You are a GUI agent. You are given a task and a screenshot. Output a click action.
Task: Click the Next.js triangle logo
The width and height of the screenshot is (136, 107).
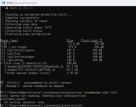[7, 8]
